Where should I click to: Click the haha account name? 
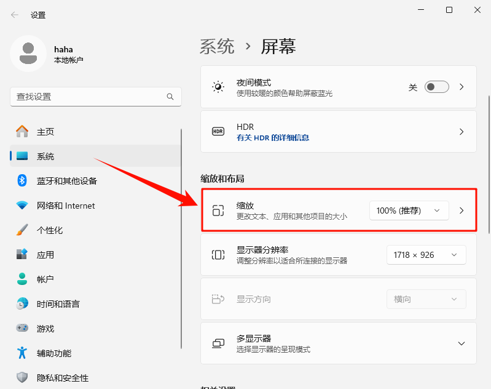[x=63, y=49]
